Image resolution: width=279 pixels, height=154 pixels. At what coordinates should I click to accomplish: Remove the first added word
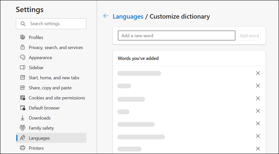pos(258,73)
